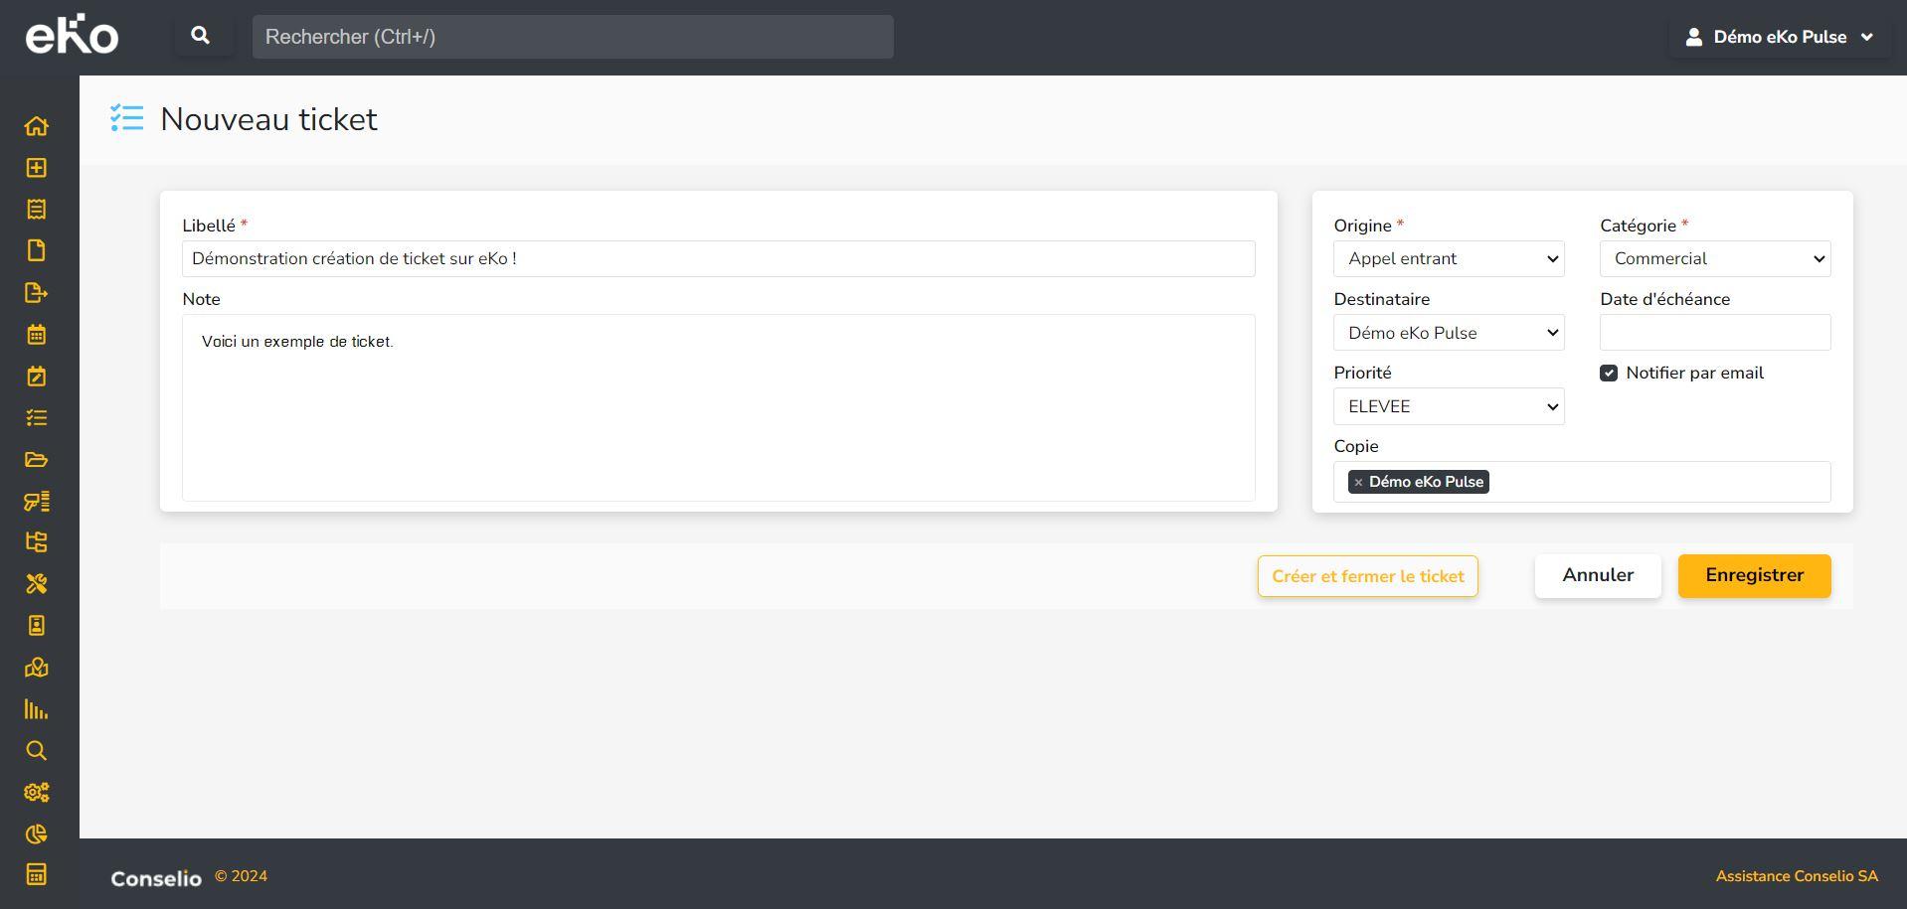Click the magnifier search icon in sidebar
Image resolution: width=1907 pixels, height=909 pixels.
(37, 751)
